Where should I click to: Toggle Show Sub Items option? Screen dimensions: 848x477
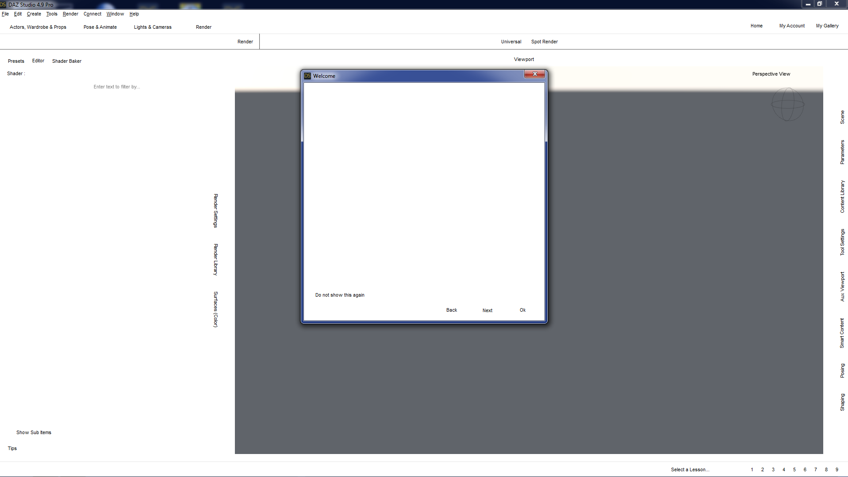point(34,433)
